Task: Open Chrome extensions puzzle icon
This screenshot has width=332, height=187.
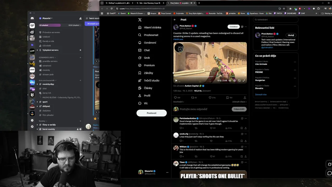Action: (x=319, y=9)
